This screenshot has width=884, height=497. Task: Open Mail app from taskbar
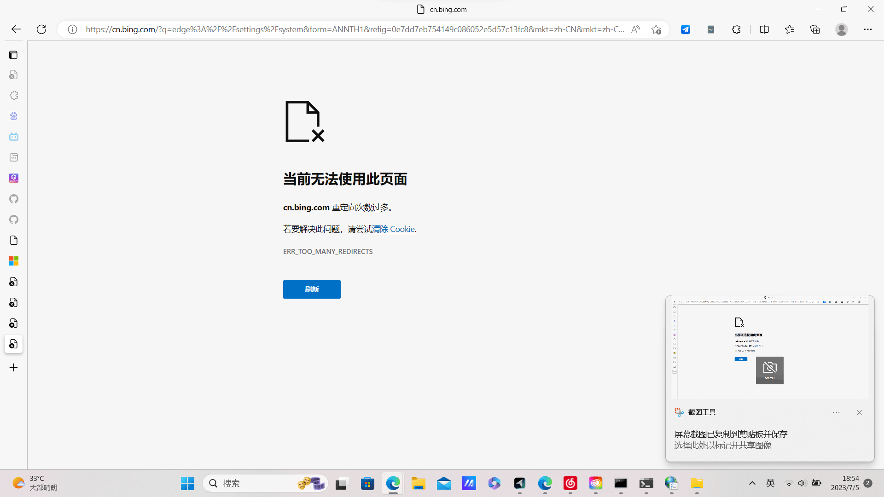(444, 484)
